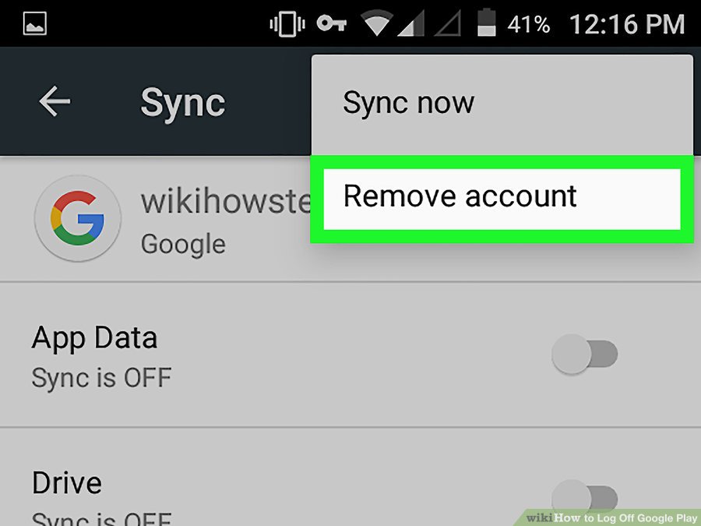Tap the Sync page title

pyautogui.click(x=183, y=104)
